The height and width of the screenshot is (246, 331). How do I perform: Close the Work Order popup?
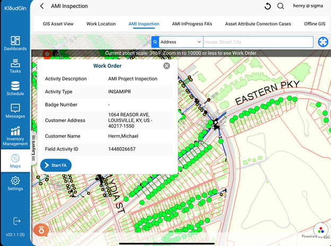(x=167, y=66)
